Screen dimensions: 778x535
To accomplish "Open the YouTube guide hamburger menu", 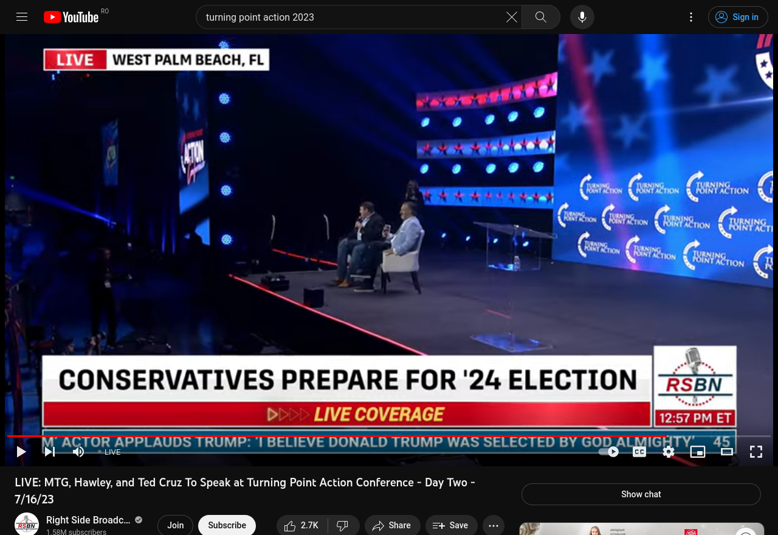I will point(22,17).
